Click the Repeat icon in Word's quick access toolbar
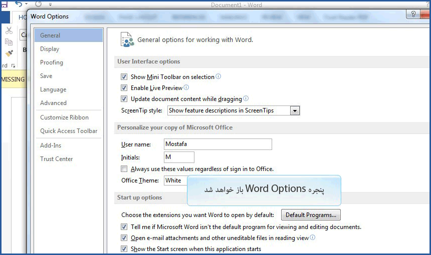This screenshot has height=255, width=431. coord(38,4)
